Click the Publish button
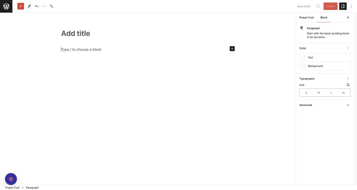Viewport: 357px width, 190px height. tap(330, 6)
